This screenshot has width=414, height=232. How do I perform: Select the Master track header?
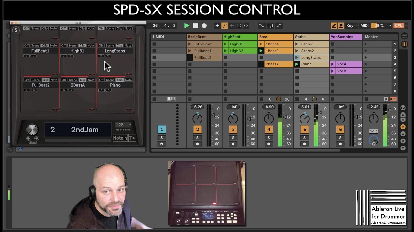tap(381, 37)
